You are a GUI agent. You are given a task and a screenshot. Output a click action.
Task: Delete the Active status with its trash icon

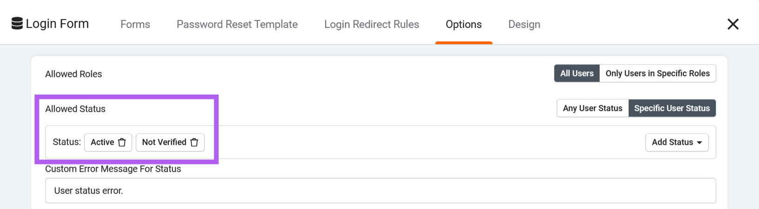tap(122, 142)
